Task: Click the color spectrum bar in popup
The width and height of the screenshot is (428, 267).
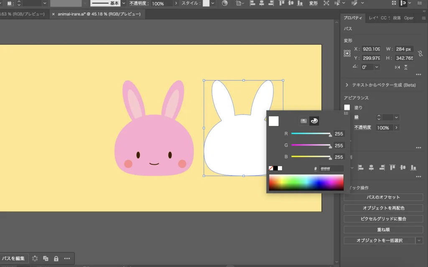Action: (306, 182)
